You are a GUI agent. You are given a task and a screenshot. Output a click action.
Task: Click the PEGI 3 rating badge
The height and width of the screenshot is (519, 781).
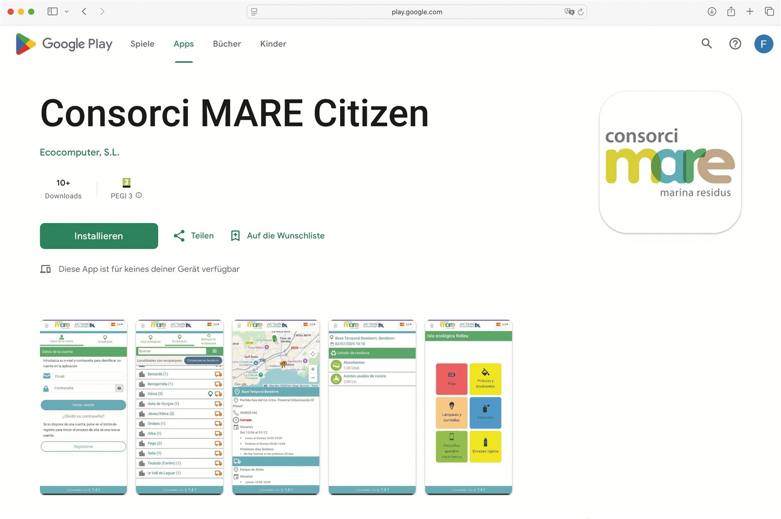tap(126, 182)
